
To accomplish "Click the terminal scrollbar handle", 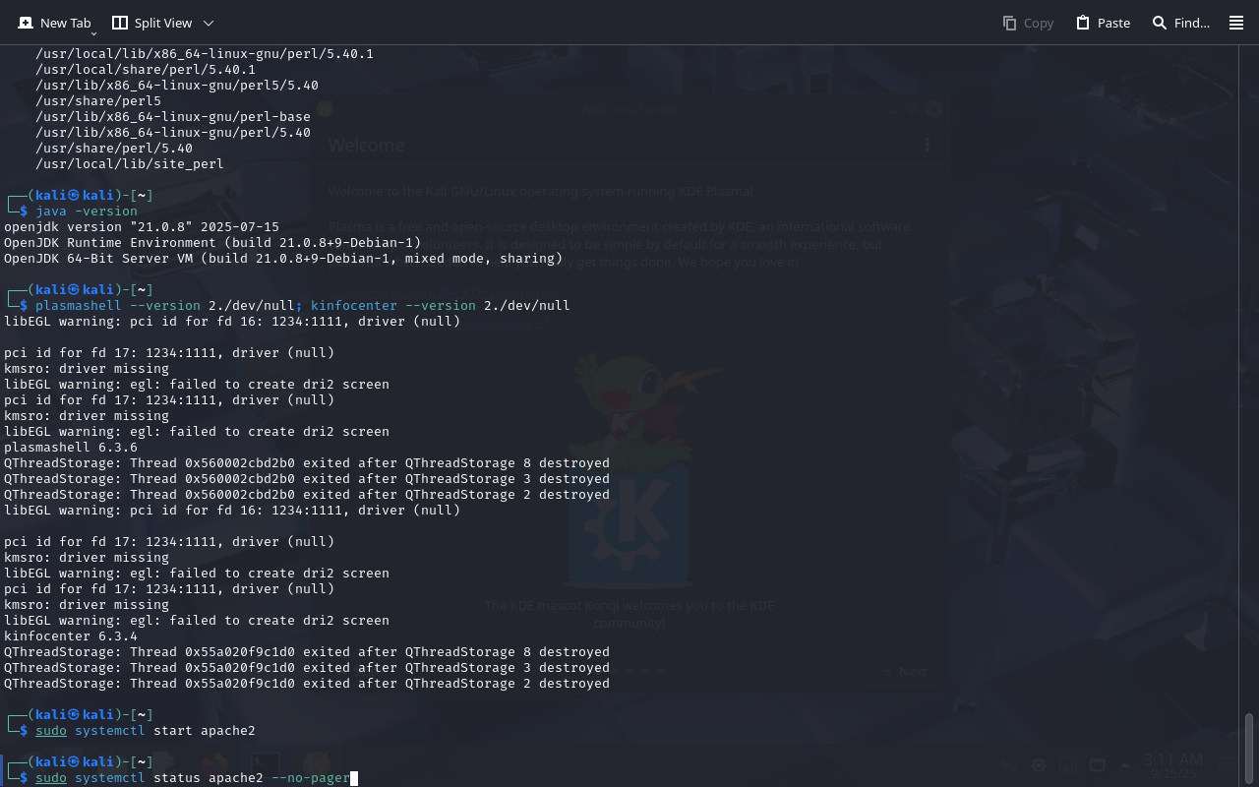I will 1249,748.
